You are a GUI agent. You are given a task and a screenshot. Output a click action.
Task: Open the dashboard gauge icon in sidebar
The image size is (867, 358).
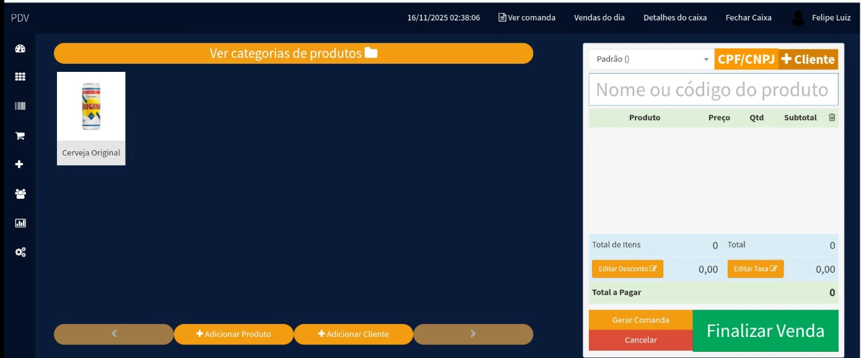[20, 49]
